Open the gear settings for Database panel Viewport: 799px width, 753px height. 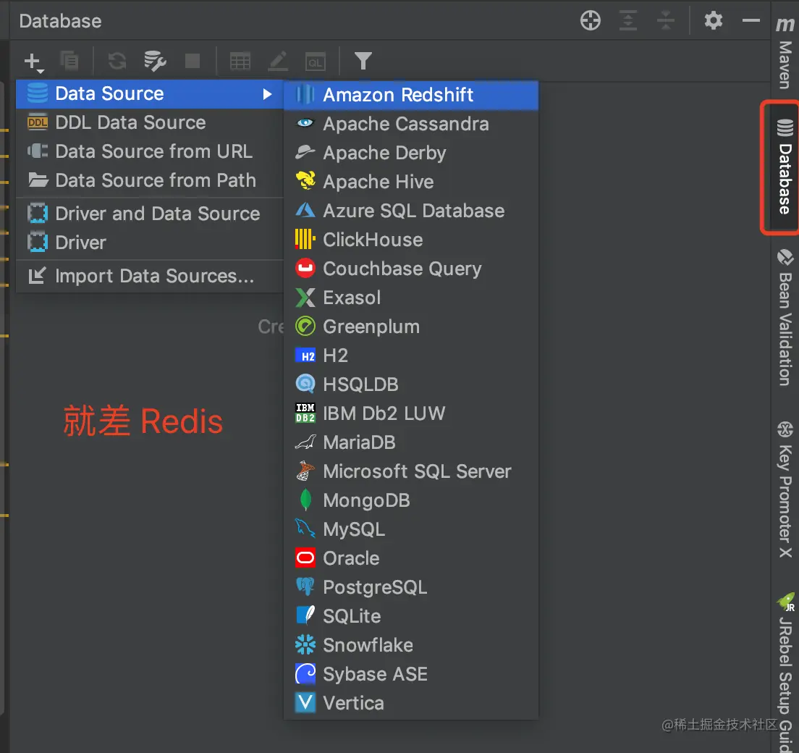tap(714, 21)
